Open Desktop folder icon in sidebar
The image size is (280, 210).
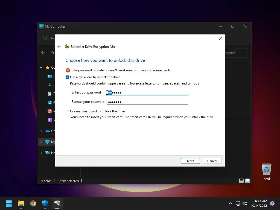[50, 76]
